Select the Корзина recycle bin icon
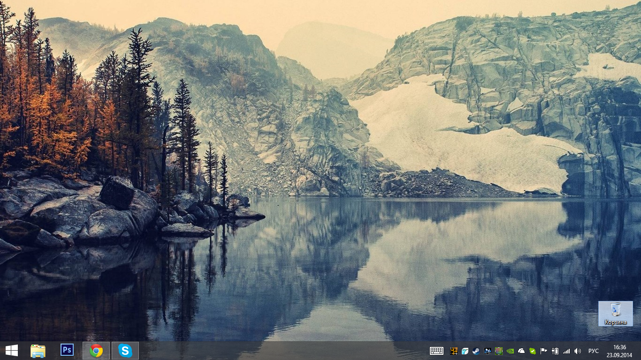This screenshot has width=641, height=360. pyautogui.click(x=615, y=313)
